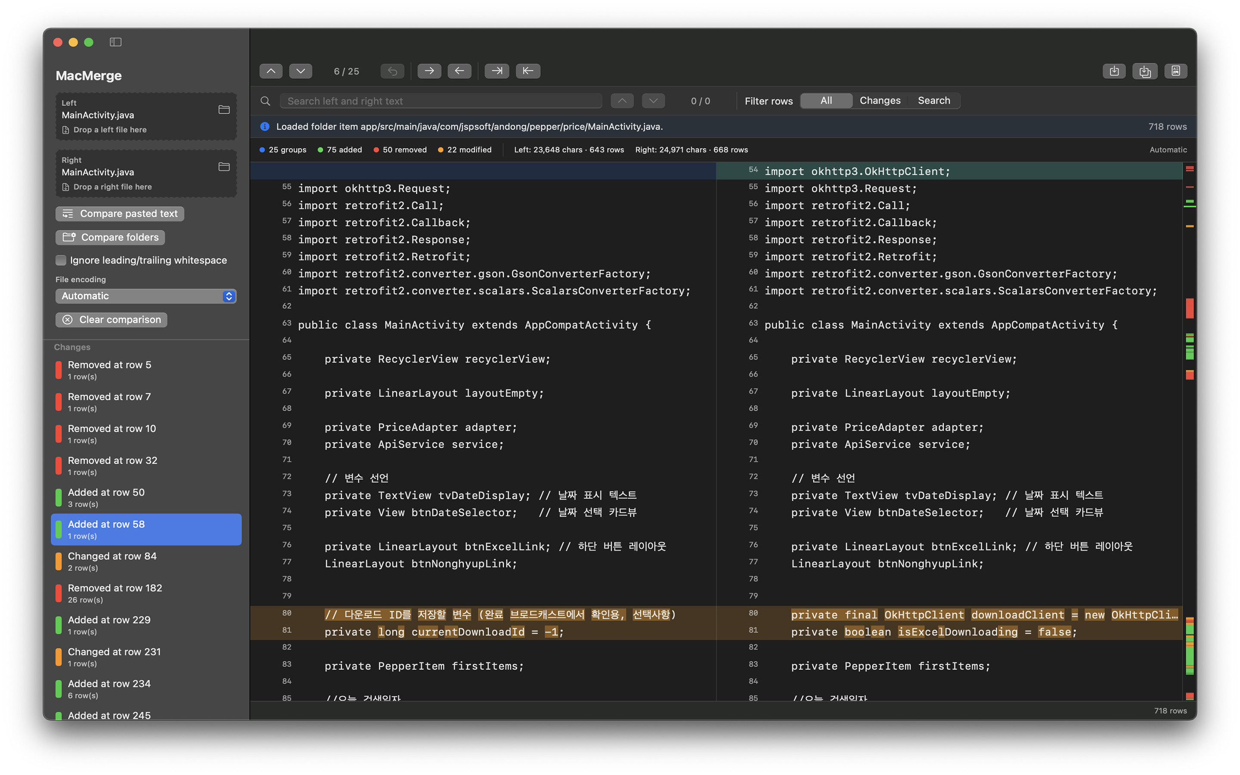Click right line 77 btnNonghyupLink
Image resolution: width=1240 pixels, height=775 pixels.
[887, 564]
